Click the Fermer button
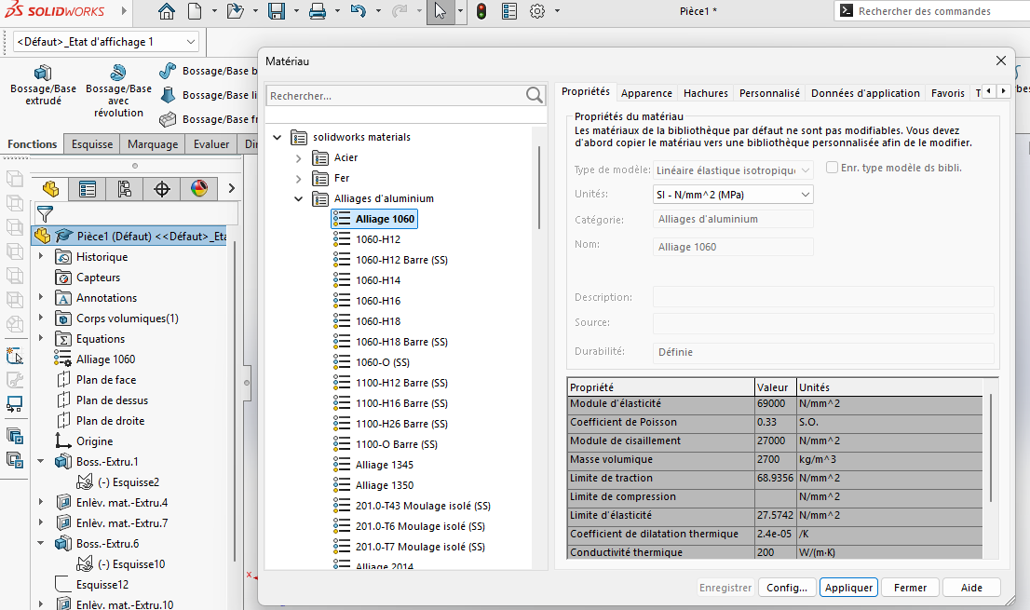Viewport: 1030px width, 610px height. point(910,588)
